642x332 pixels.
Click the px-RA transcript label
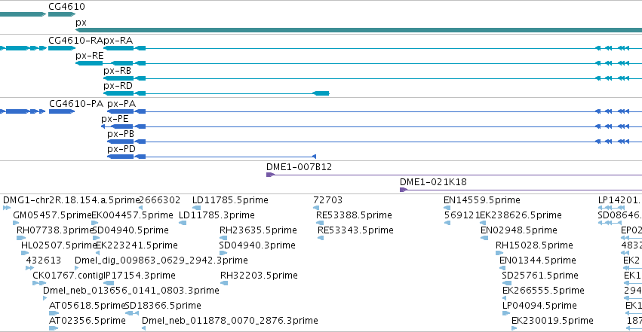point(118,41)
